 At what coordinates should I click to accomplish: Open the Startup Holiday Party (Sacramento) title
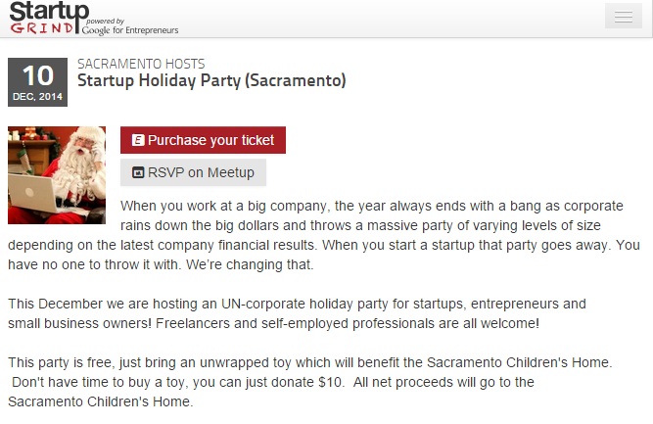coord(211,80)
